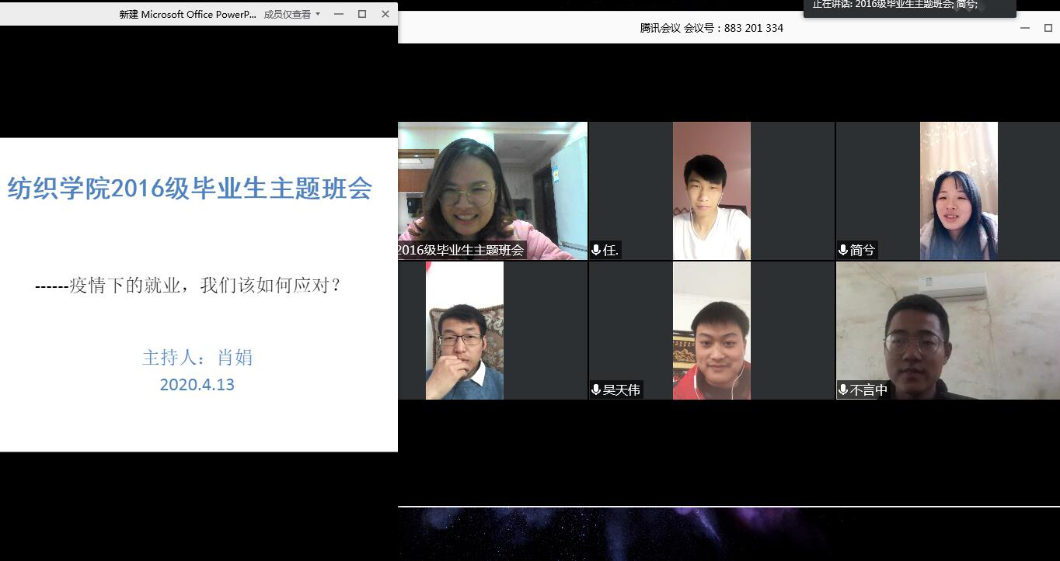Maximize the 腾讯会议 meeting window
The height and width of the screenshot is (561, 1060).
click(x=1048, y=28)
